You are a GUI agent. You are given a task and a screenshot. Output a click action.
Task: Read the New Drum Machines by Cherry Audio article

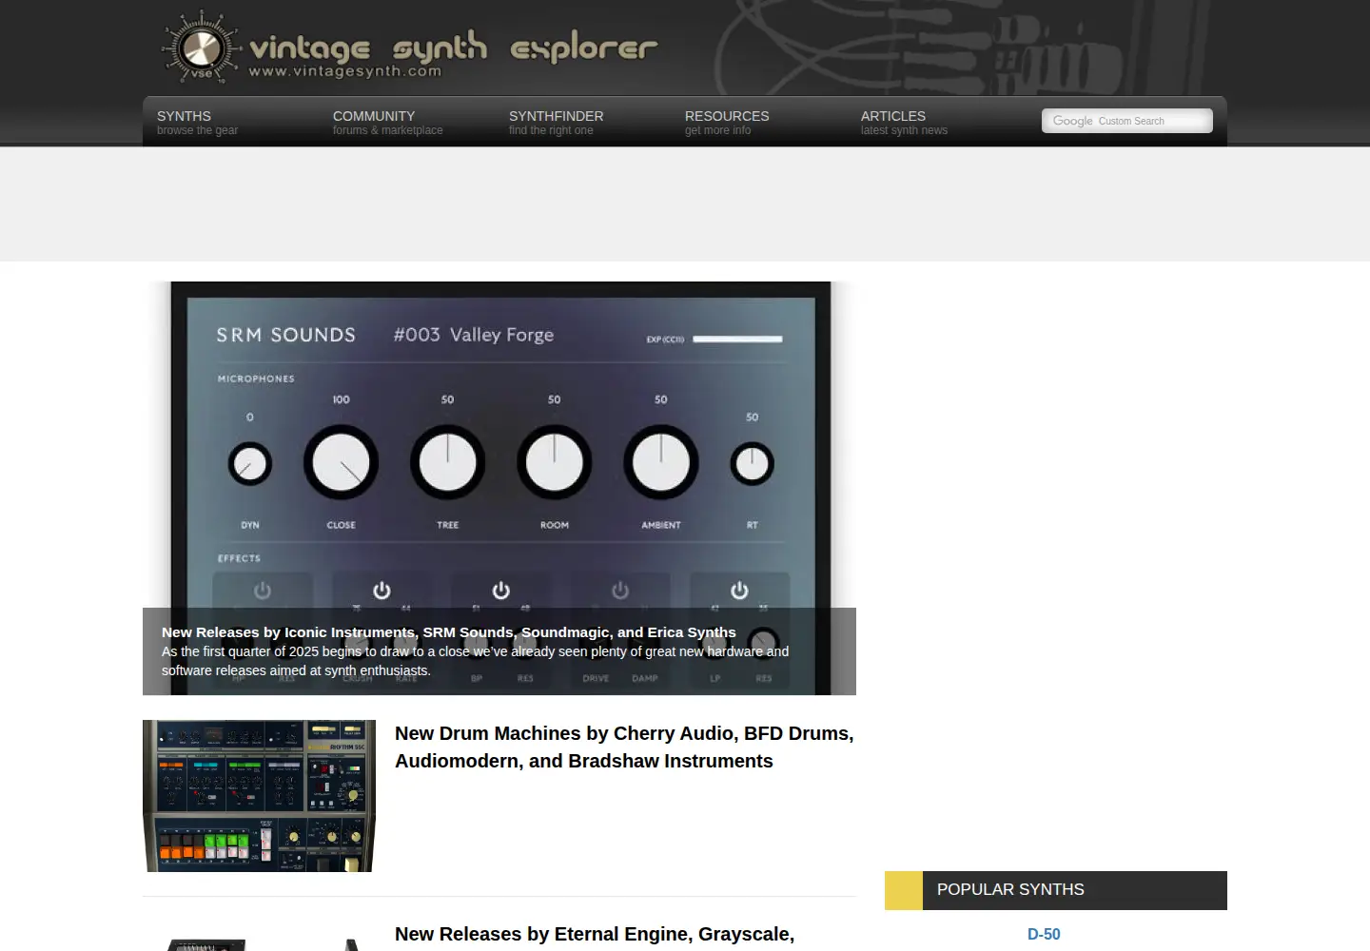tap(624, 747)
